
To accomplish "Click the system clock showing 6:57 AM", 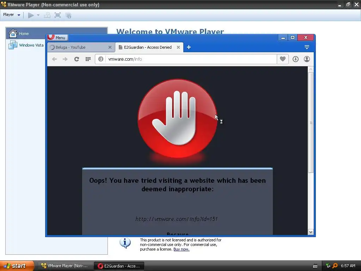I will [x=348, y=266].
